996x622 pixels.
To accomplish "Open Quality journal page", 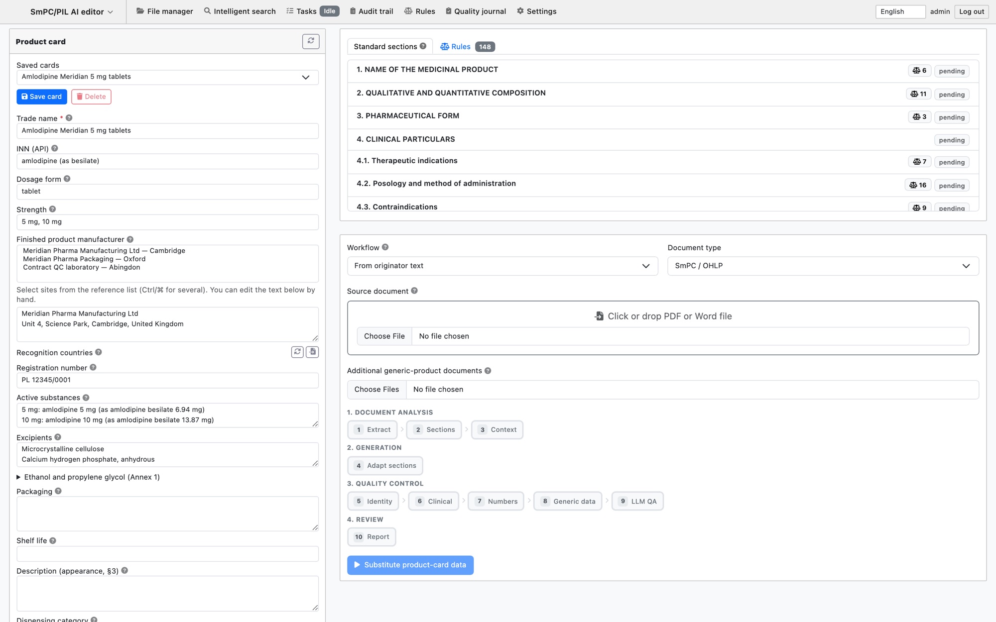I will (x=476, y=11).
